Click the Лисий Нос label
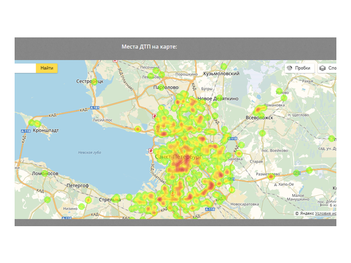Image resolution: width=351 pixels, height=263 pixels. (102, 120)
